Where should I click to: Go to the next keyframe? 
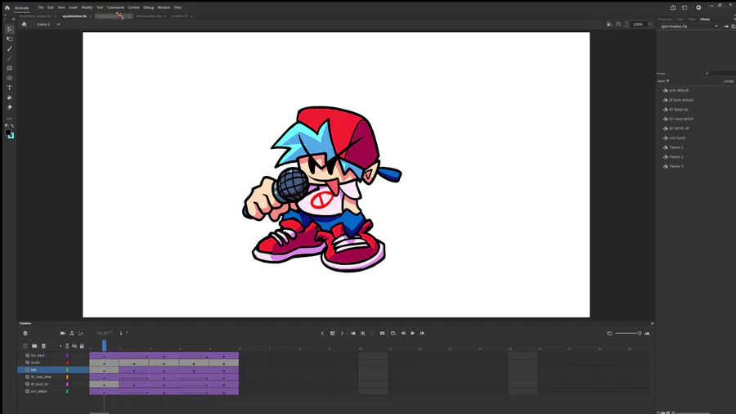coord(342,333)
